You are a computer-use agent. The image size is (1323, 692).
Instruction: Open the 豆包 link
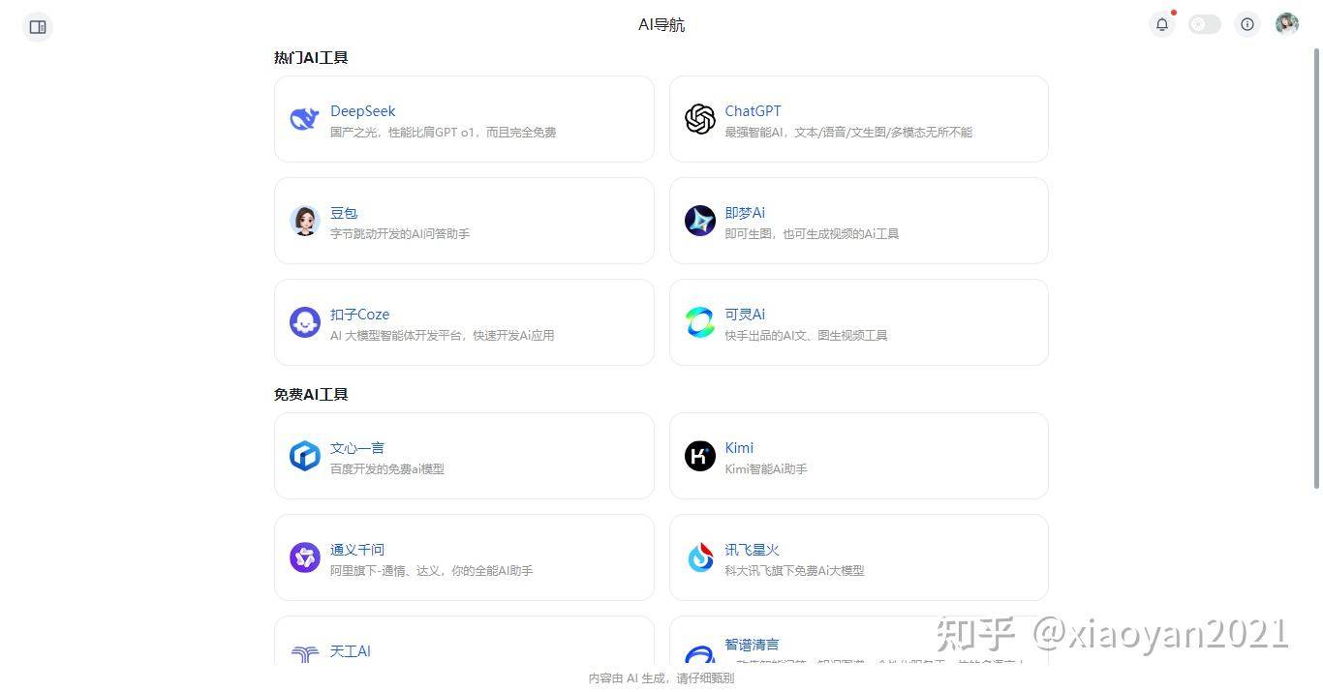click(344, 213)
